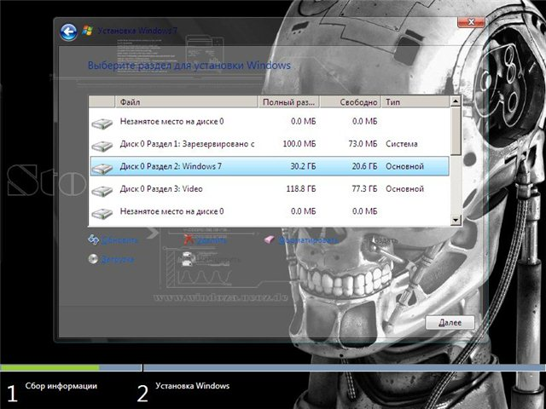The height and width of the screenshot is (409, 546).
Task: Click disk icon of Windows 7 partition
Action: [102, 167]
